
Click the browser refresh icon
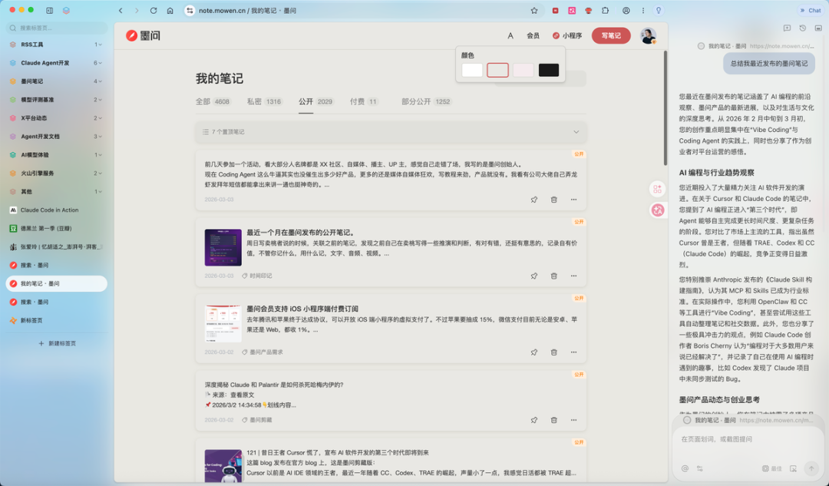(x=155, y=12)
